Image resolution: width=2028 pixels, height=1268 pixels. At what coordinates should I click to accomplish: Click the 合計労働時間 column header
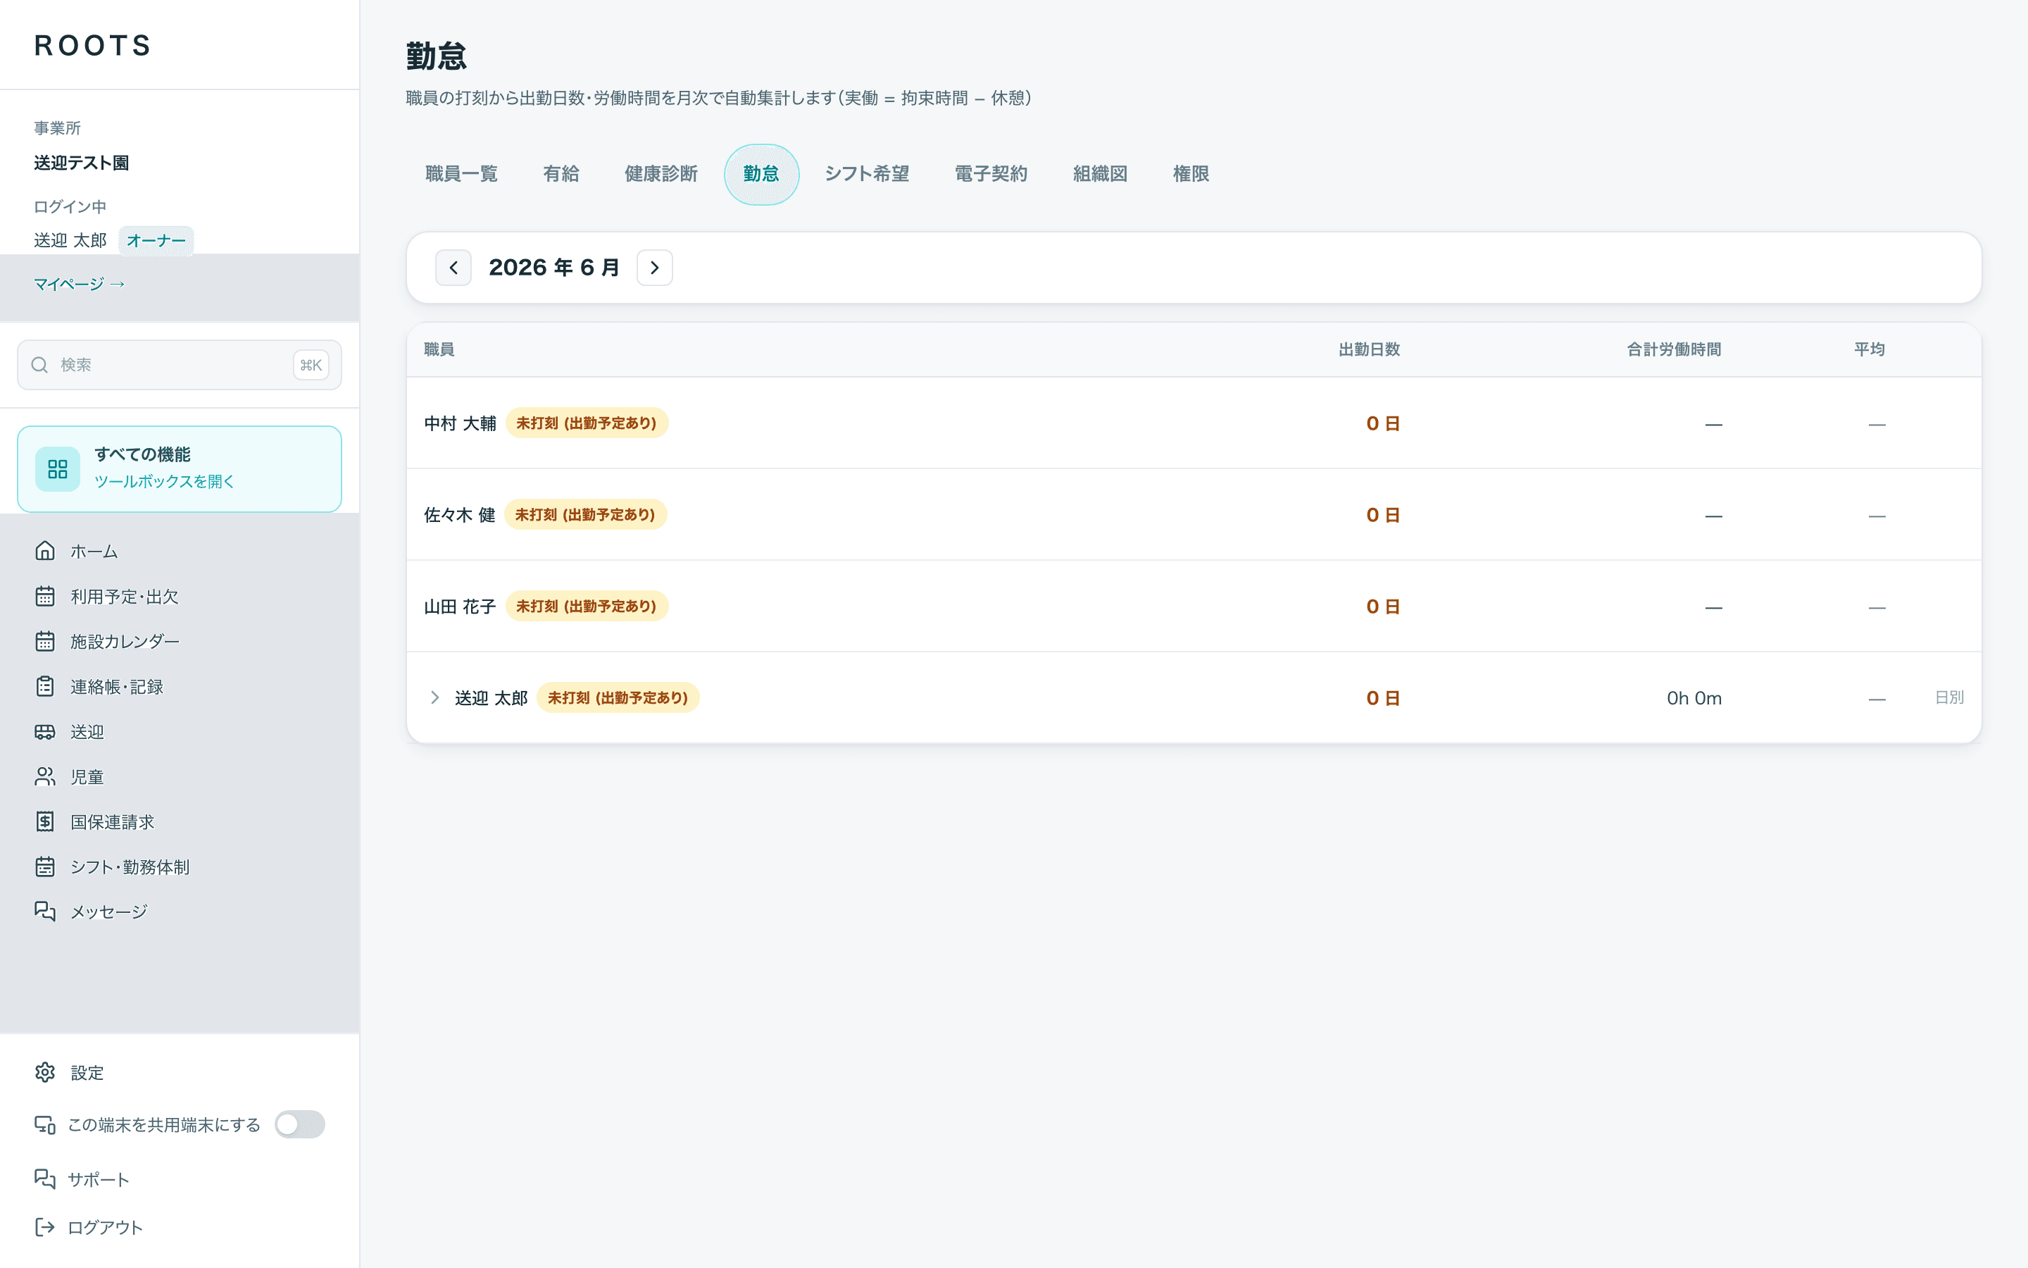(x=1674, y=349)
